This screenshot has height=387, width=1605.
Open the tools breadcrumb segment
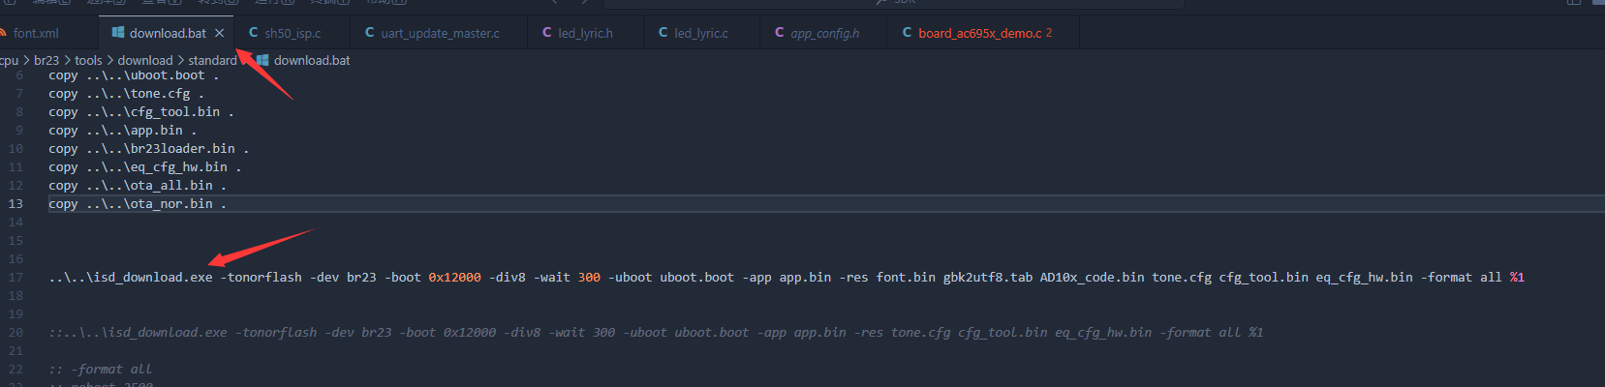click(88, 60)
